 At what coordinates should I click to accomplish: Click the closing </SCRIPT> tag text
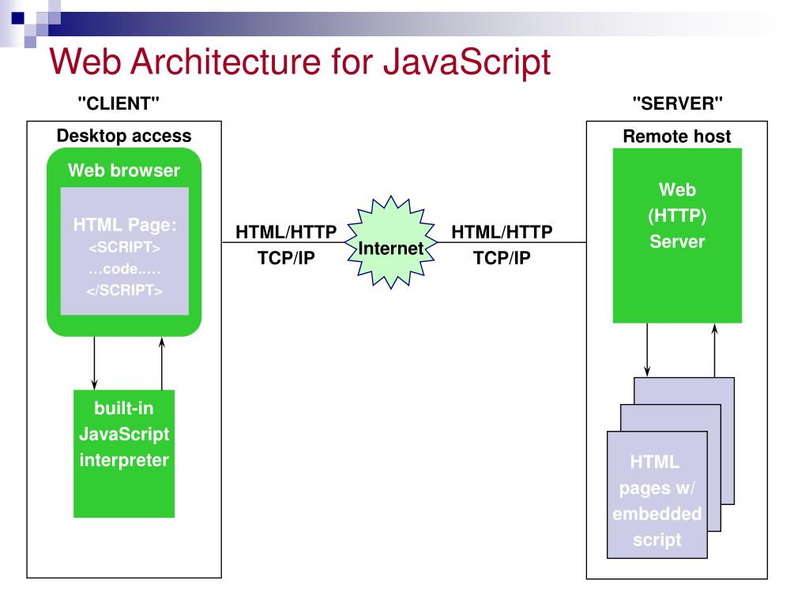click(x=124, y=290)
